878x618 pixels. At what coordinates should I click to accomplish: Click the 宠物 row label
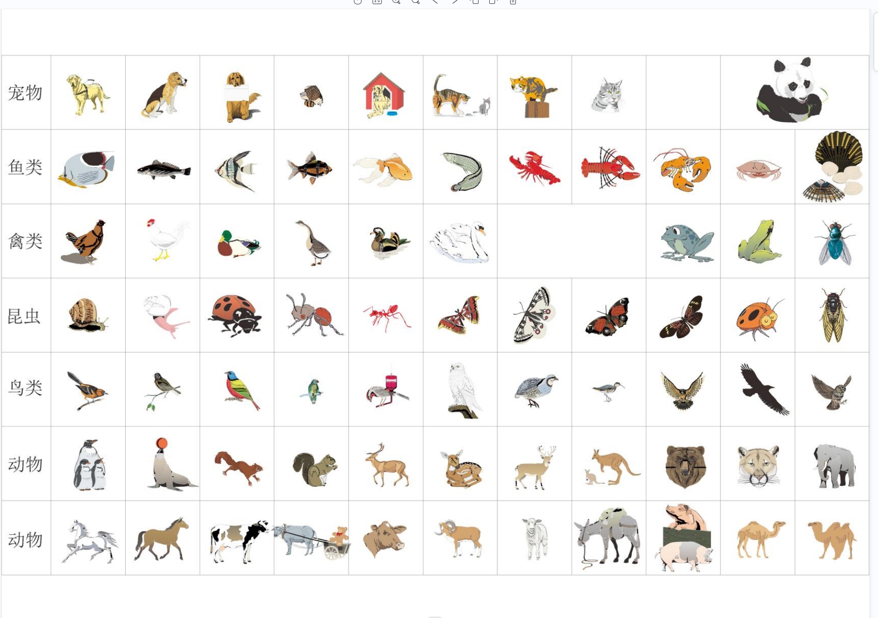tap(25, 93)
